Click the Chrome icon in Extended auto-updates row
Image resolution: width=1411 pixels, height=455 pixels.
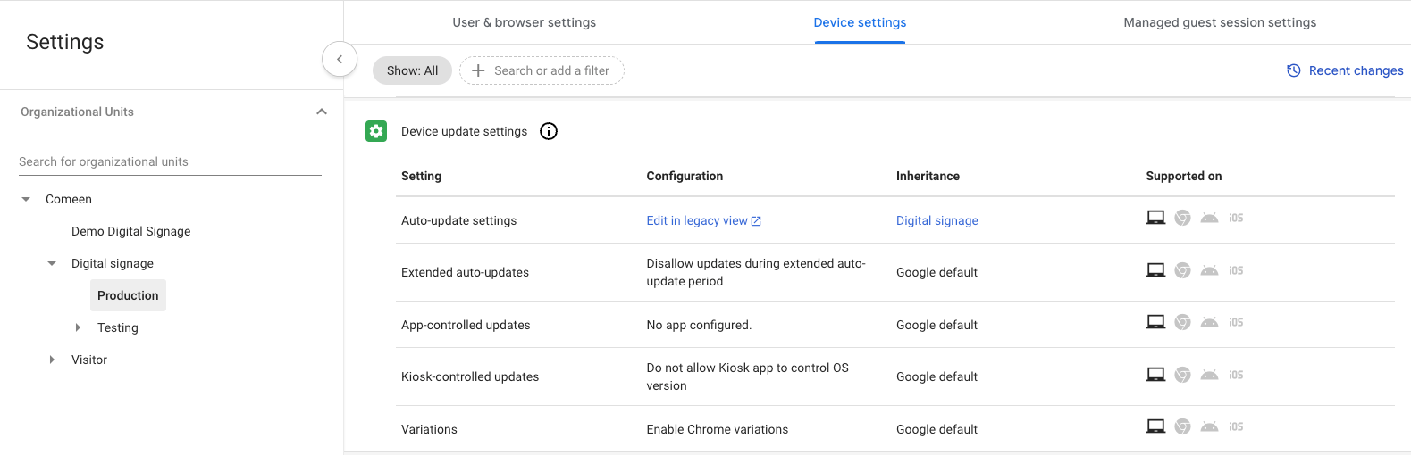coord(1182,270)
